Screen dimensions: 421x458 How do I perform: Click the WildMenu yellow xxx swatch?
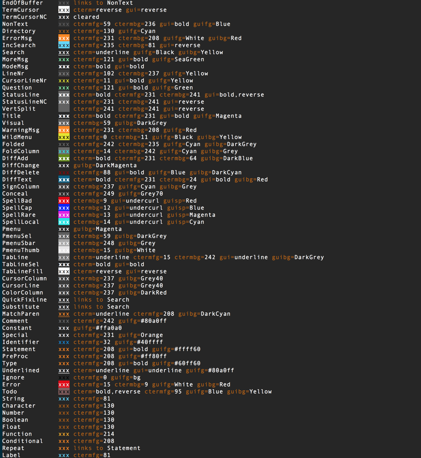(64, 137)
